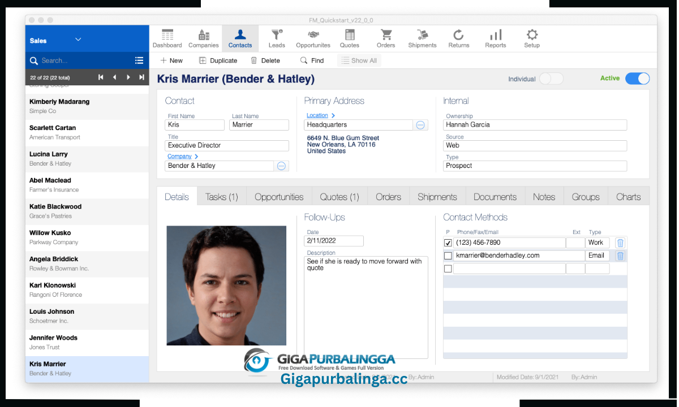
Task: Switch to the Groups tab
Action: point(586,197)
